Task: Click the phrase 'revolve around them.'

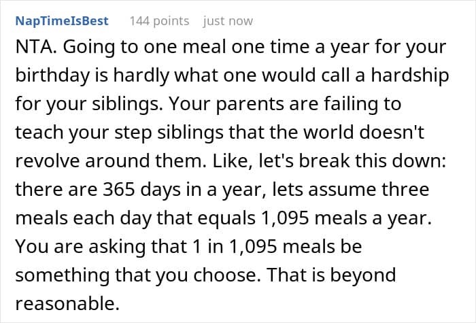Action: point(111,161)
